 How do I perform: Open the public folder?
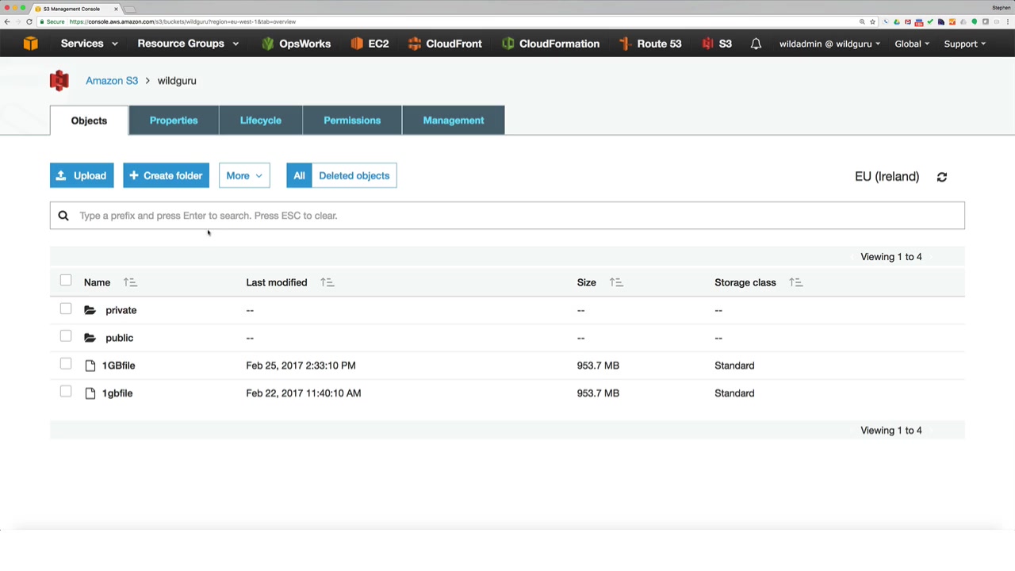tap(119, 338)
